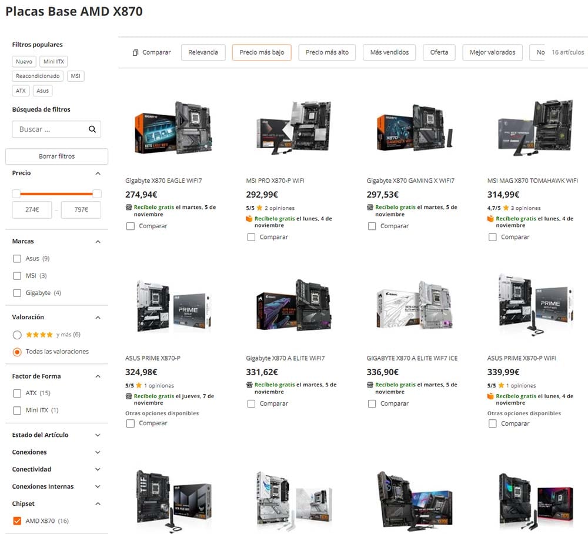Check the MSI brand filter
The height and width of the screenshot is (534, 588).
pyautogui.click(x=17, y=276)
